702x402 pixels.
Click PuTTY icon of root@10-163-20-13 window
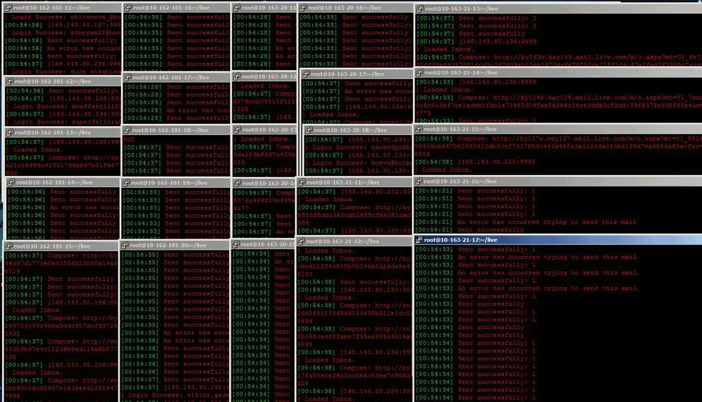tap(237, 129)
